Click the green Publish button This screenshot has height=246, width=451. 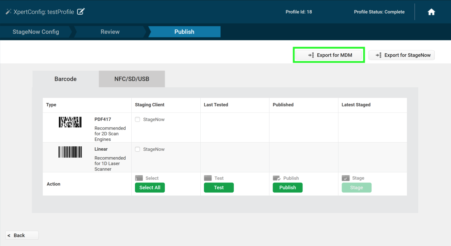tap(288, 187)
